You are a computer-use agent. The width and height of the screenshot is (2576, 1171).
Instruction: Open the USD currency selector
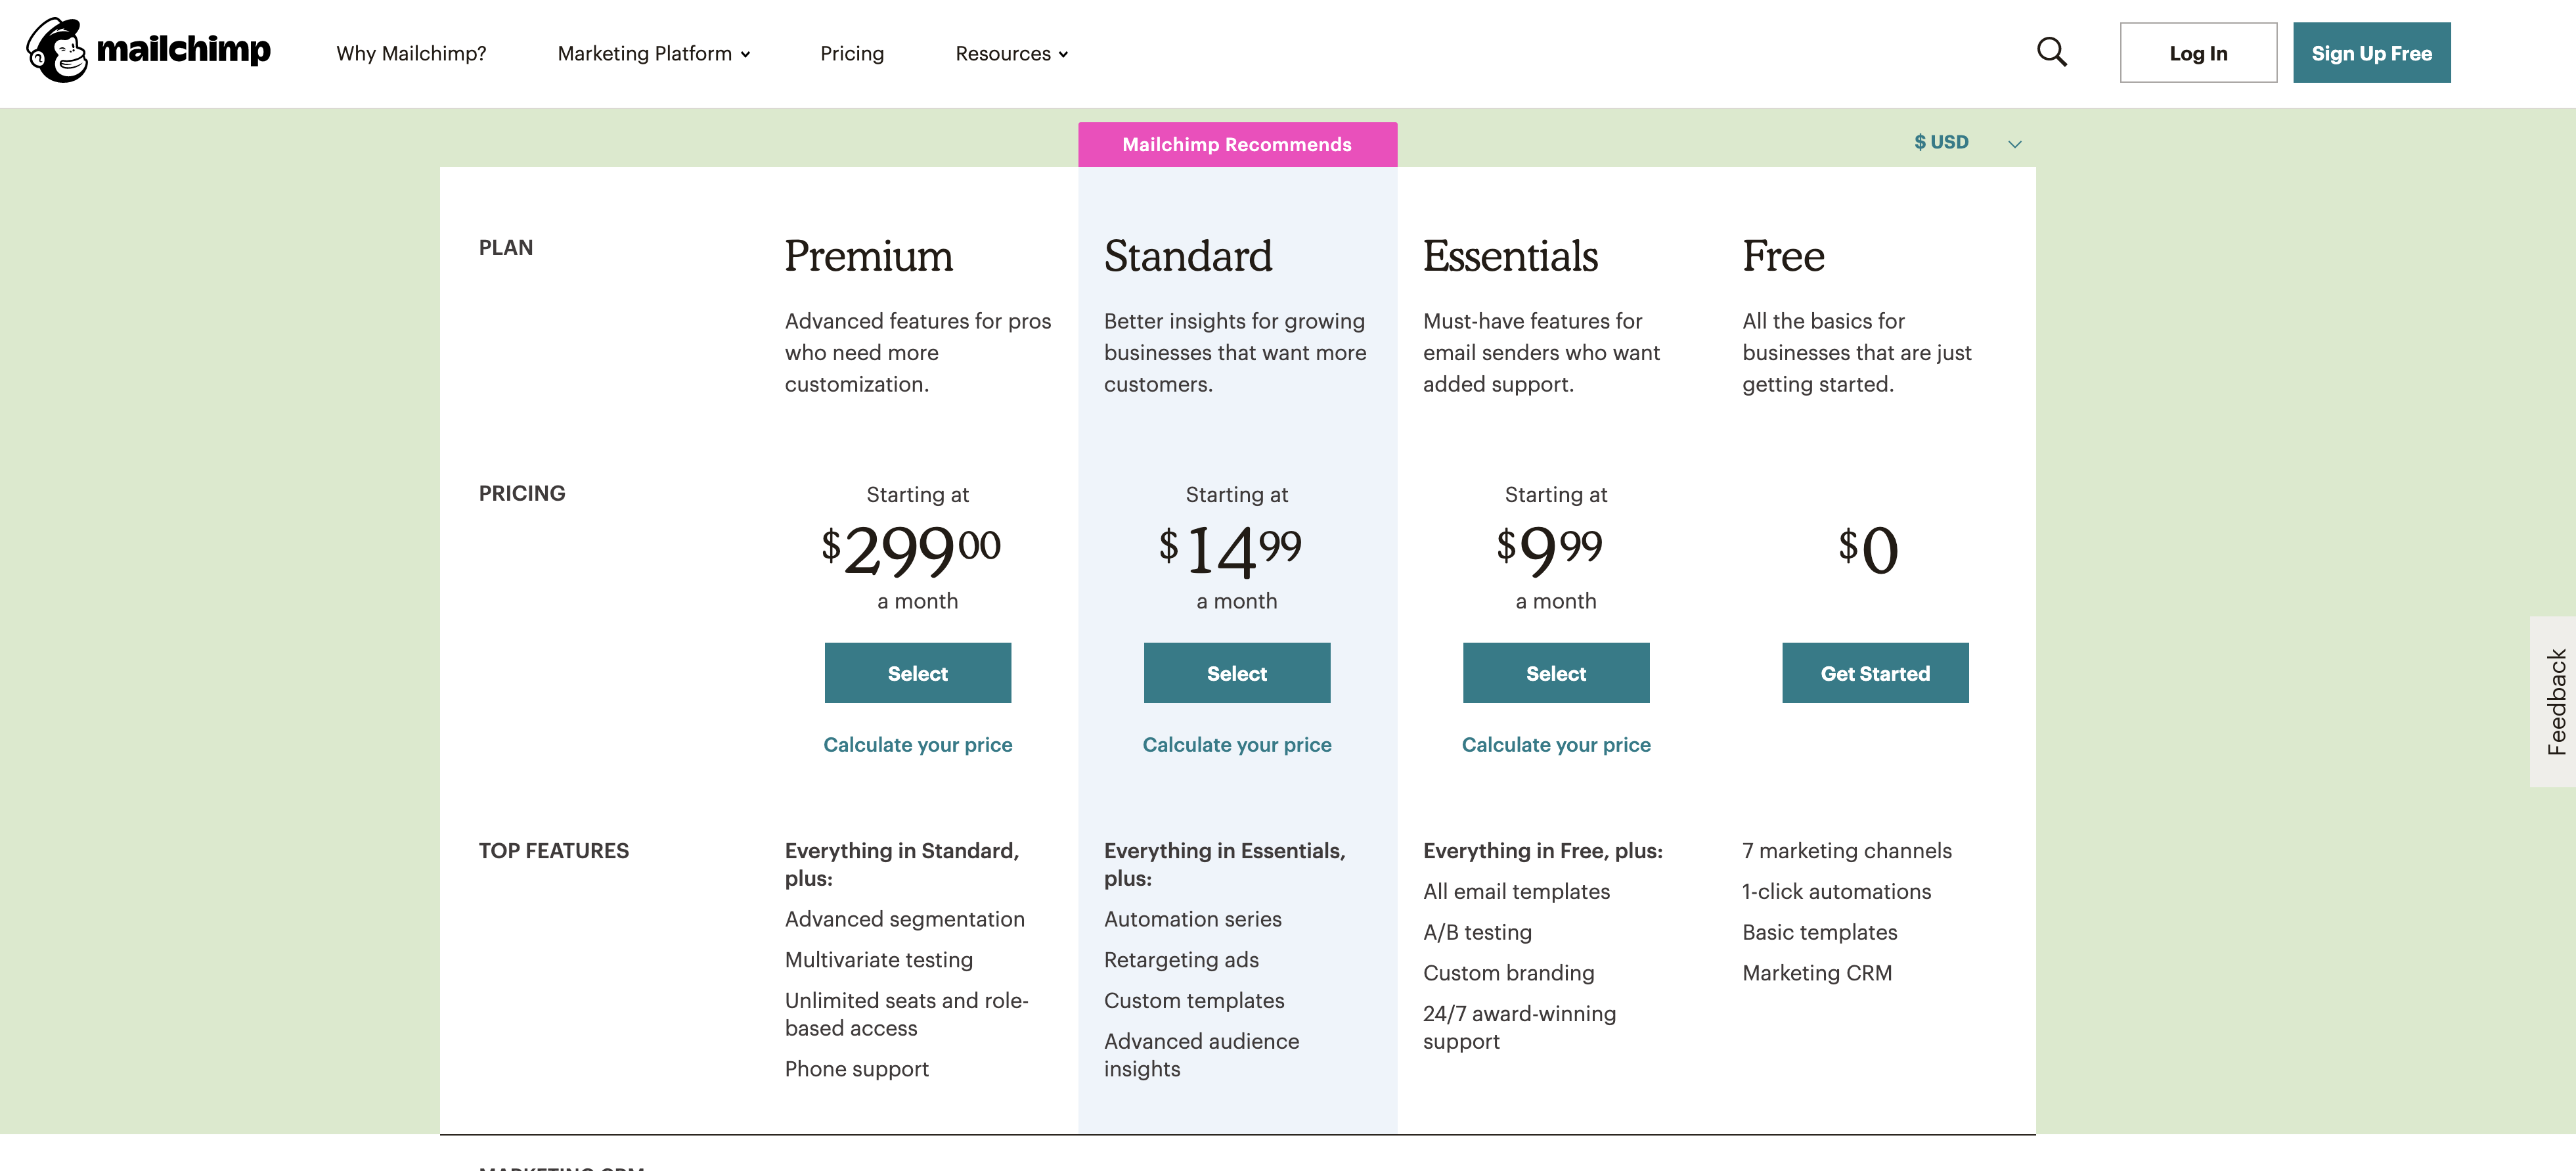1966,143
